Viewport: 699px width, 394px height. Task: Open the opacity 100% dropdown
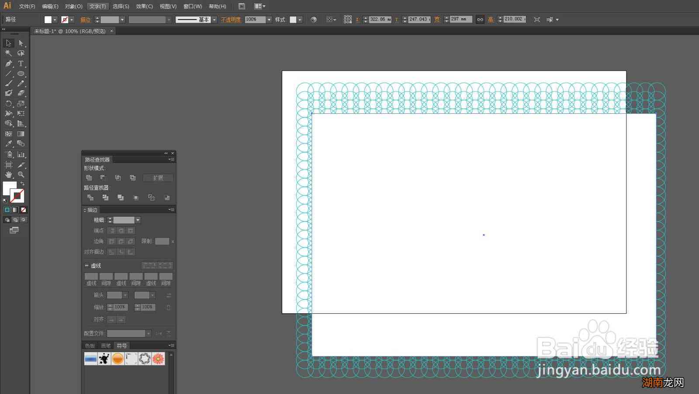tap(269, 20)
